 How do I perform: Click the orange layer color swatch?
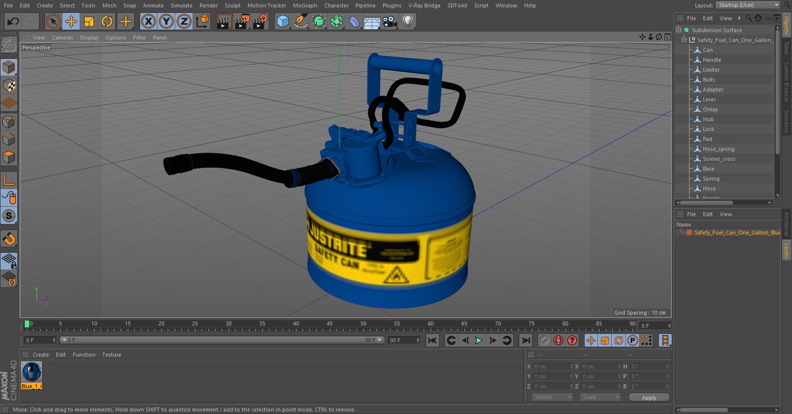(x=689, y=232)
